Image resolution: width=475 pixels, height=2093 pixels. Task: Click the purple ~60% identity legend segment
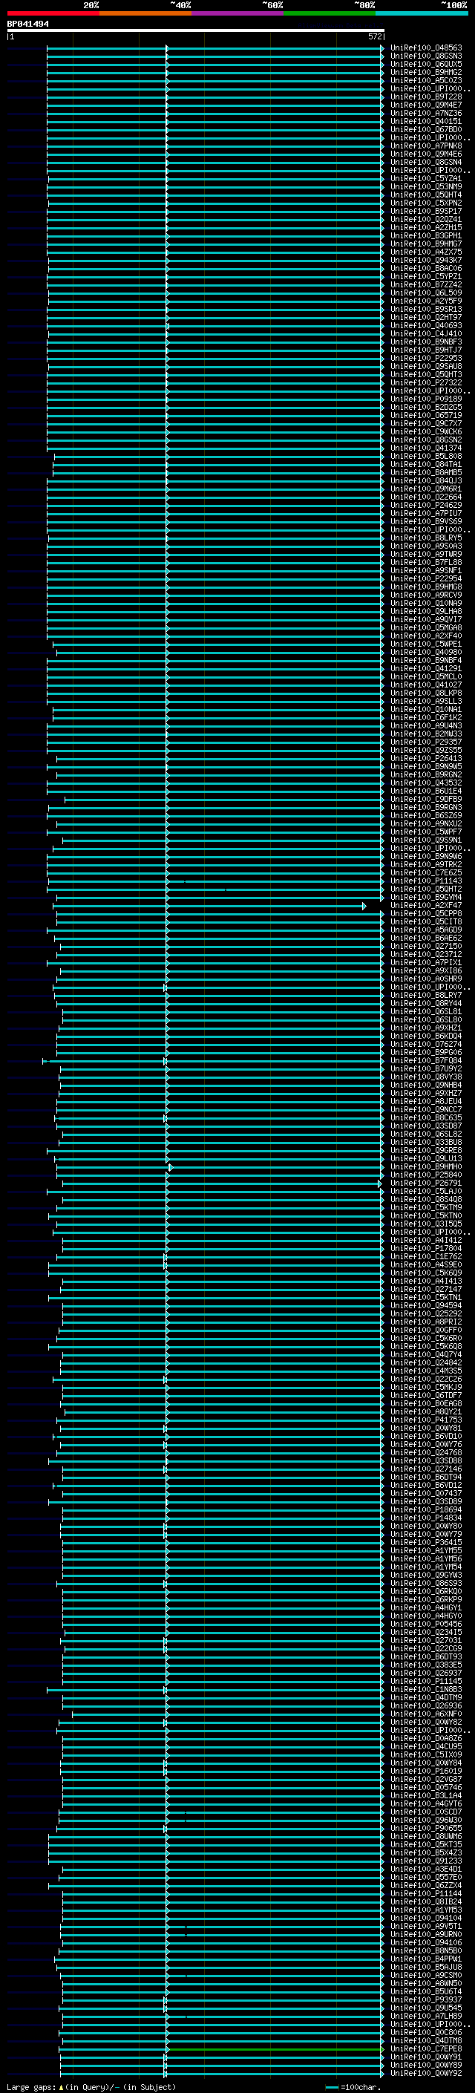(238, 13)
